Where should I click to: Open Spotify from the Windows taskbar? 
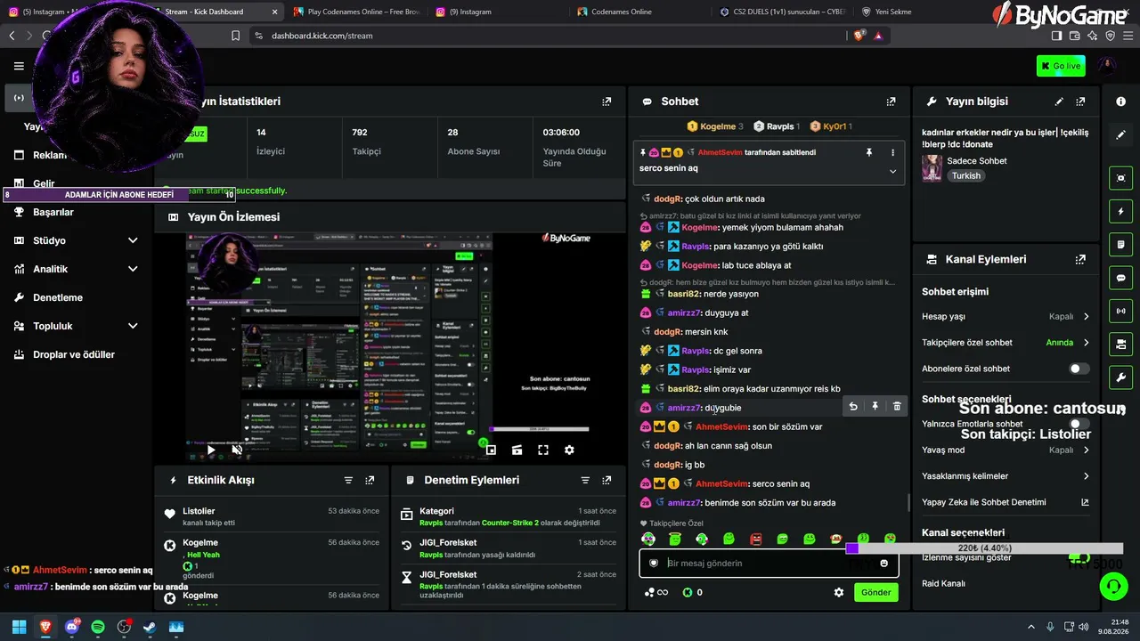point(98,627)
